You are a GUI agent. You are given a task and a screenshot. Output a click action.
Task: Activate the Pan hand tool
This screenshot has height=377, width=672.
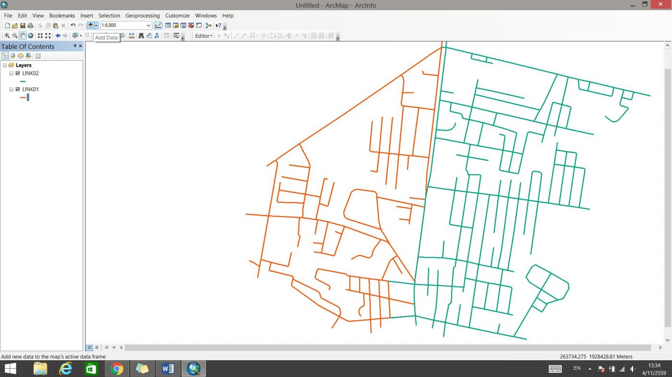(23, 36)
